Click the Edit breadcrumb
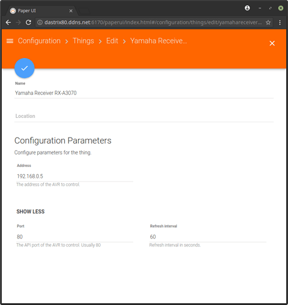 112,41
